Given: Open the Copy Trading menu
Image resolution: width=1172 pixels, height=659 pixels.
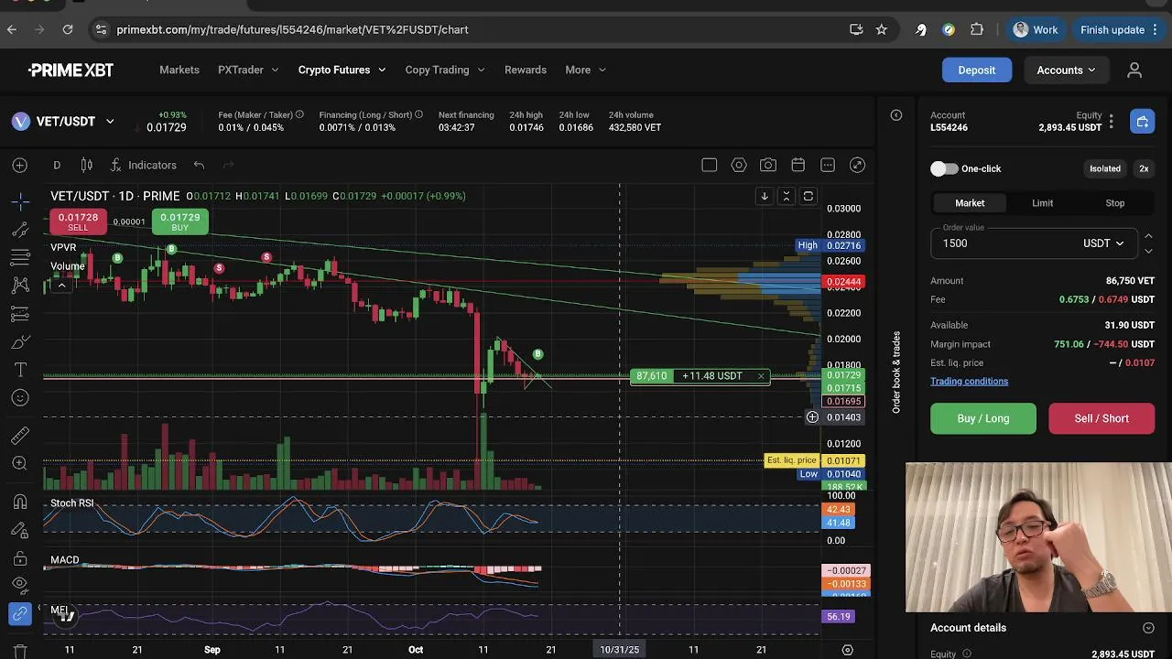Looking at the screenshot, I should [445, 70].
